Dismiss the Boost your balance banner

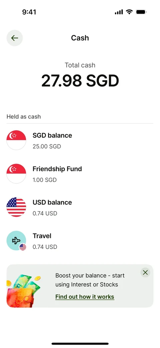[145, 272]
